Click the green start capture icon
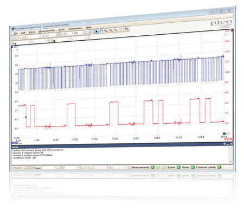This screenshot has height=209, width=244. [25, 168]
